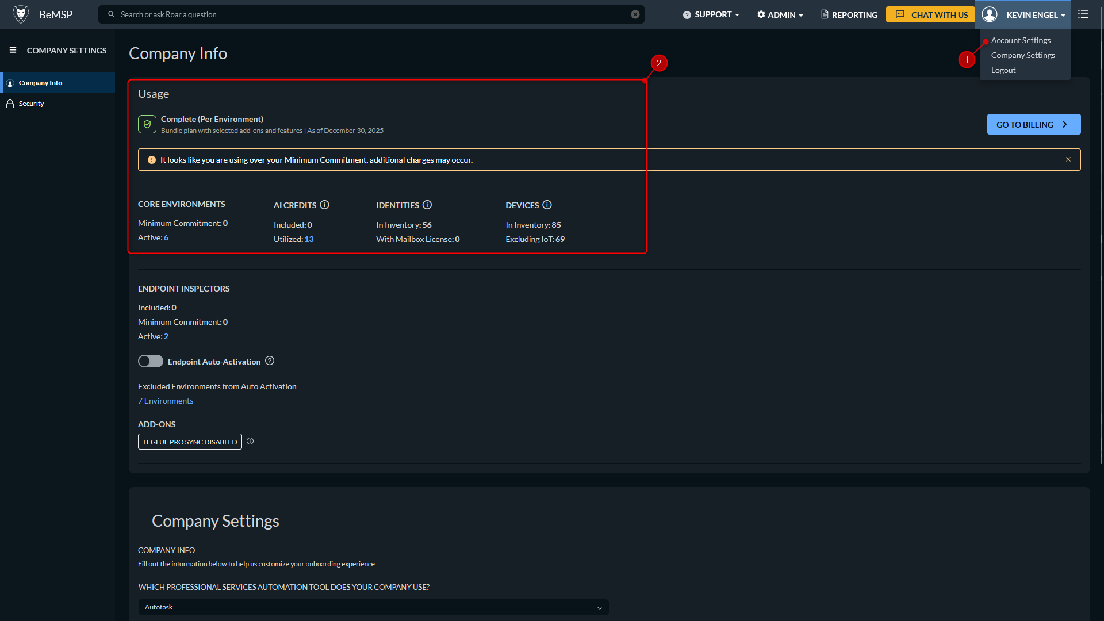Click info icon next to IT Glue Pro Sync
Screen dimensions: 1104x621
(250, 442)
